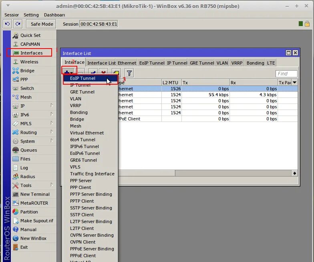Open Partition in sidebar
The image size is (314, 262).
tap(34, 212)
